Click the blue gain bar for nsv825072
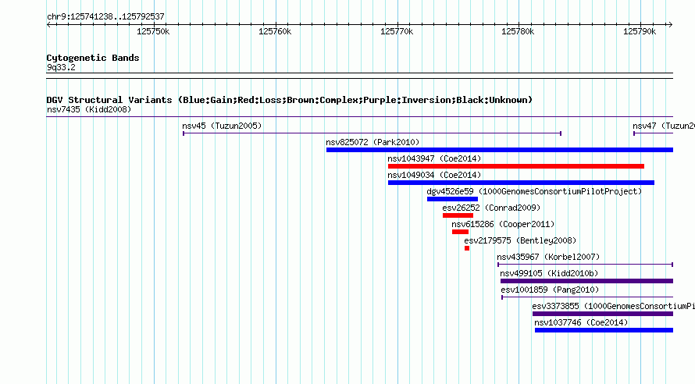 tap(500, 150)
